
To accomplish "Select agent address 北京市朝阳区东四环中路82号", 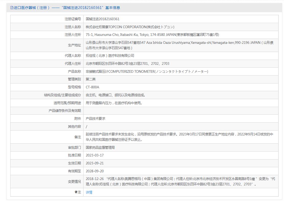I will [127, 64].
